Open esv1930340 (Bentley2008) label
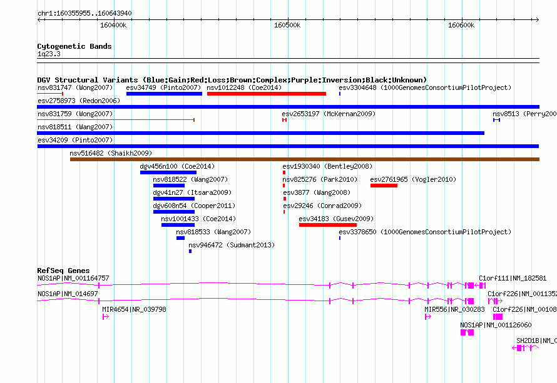 [x=327, y=166]
